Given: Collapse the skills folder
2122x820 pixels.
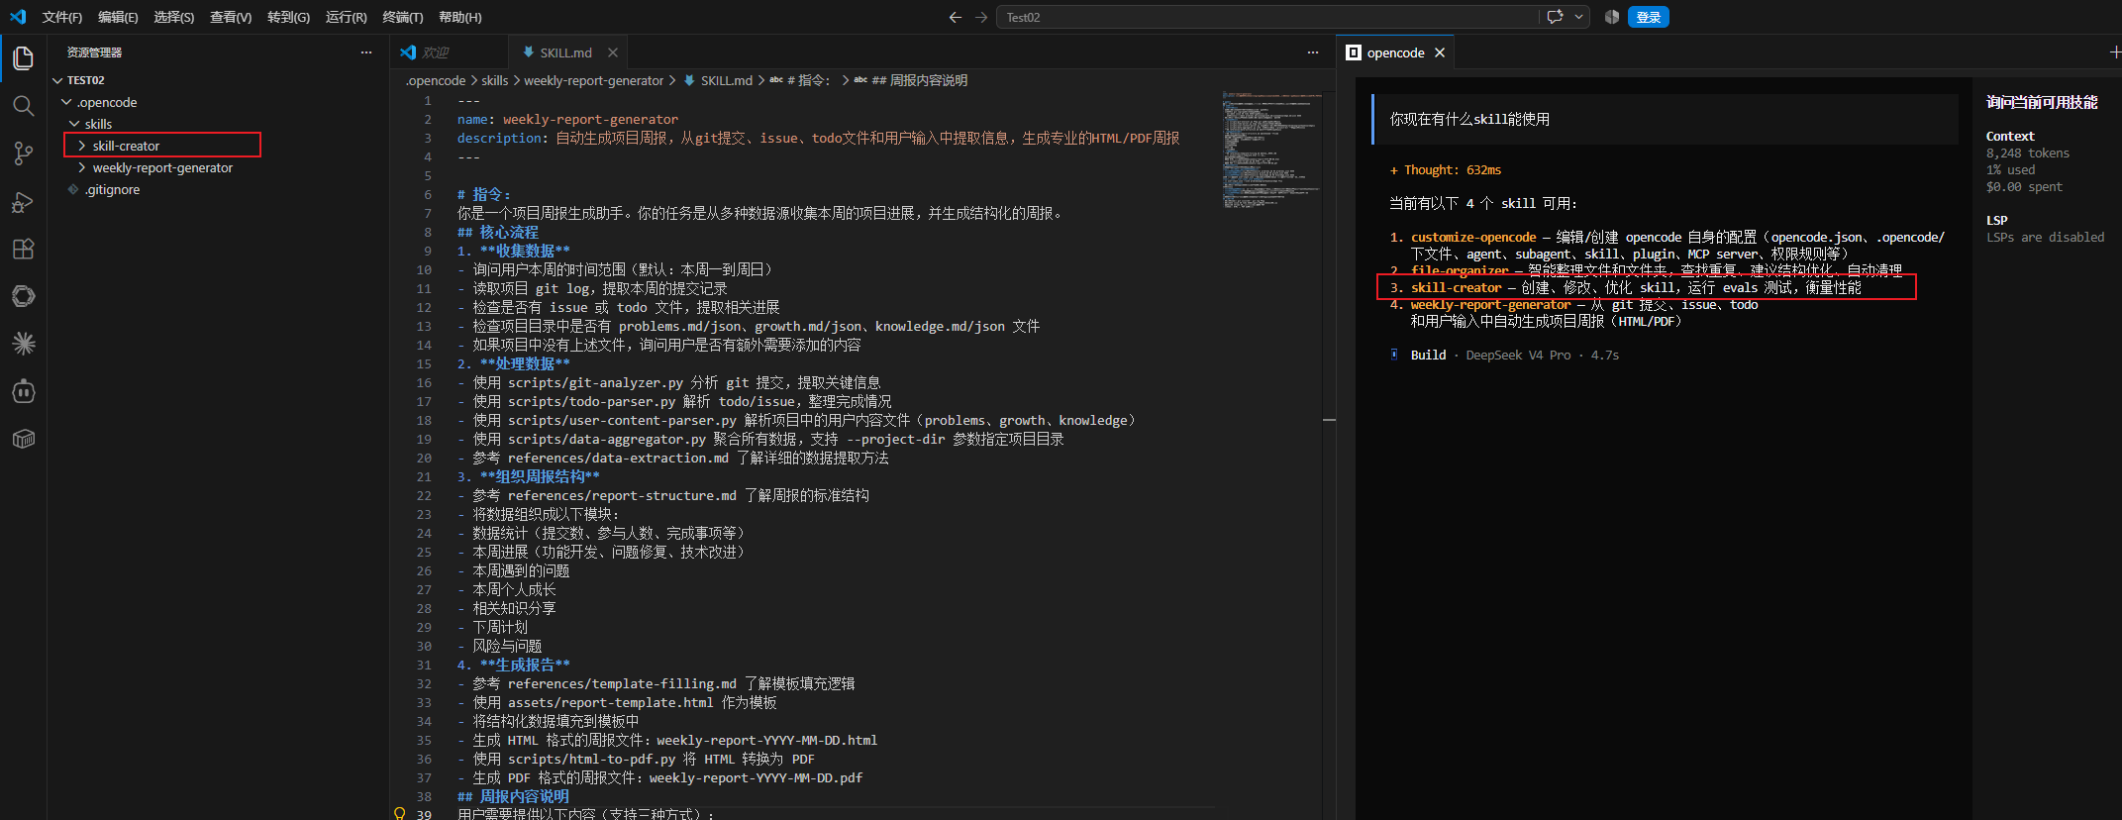Looking at the screenshot, I should (74, 124).
